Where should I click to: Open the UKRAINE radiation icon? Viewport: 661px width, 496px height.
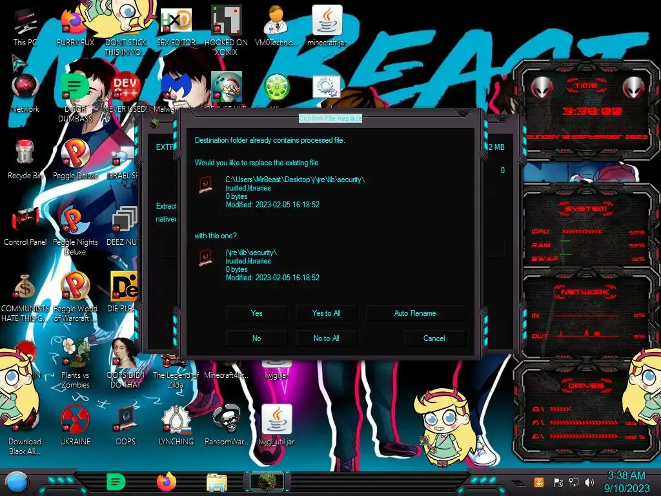75,425
